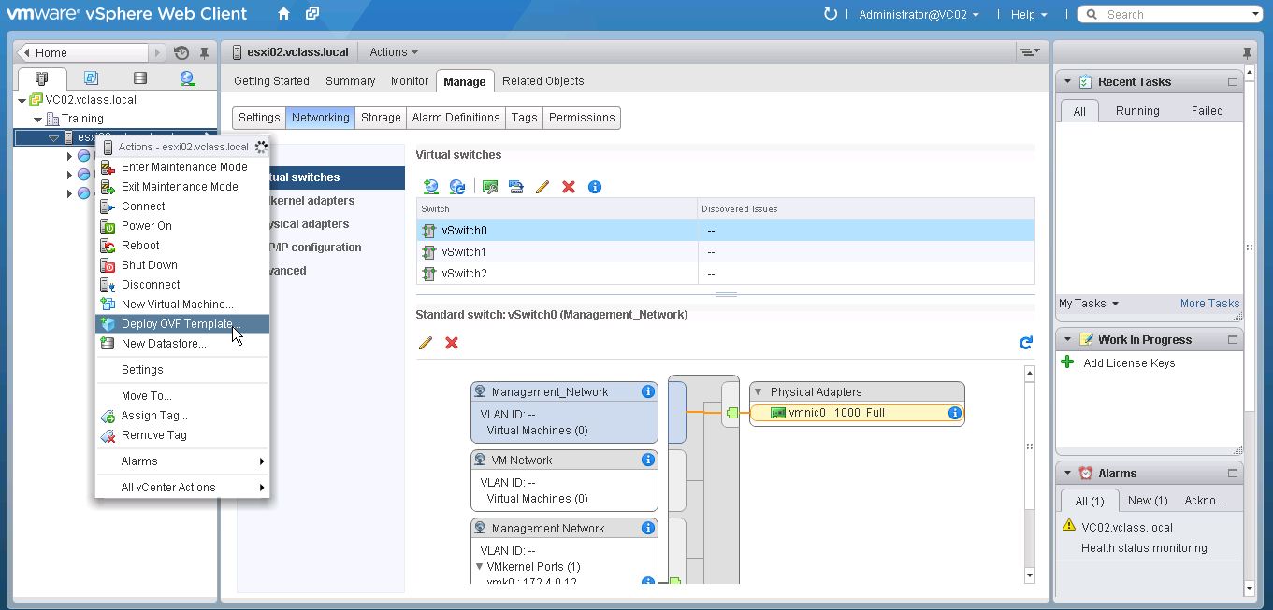Click info icon on vmnic0 adapter
Viewport: 1273px width, 610px height.
(x=954, y=413)
